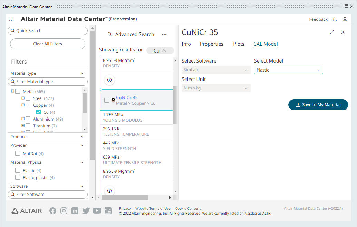Image resolution: width=357 pixels, height=227 pixels.
Task: Open Altair's YouTube channel icon
Action: [x=97, y=211]
